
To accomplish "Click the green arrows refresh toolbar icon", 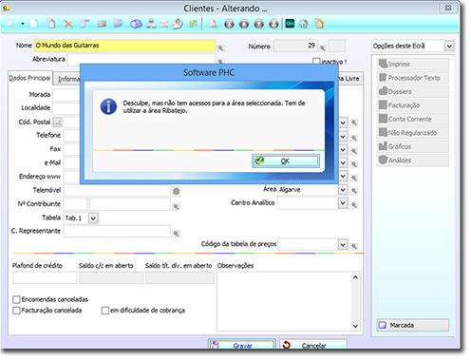I will (x=193, y=24).
